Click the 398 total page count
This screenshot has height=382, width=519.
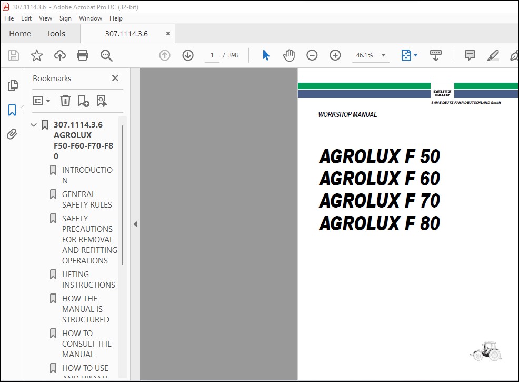[x=233, y=55]
